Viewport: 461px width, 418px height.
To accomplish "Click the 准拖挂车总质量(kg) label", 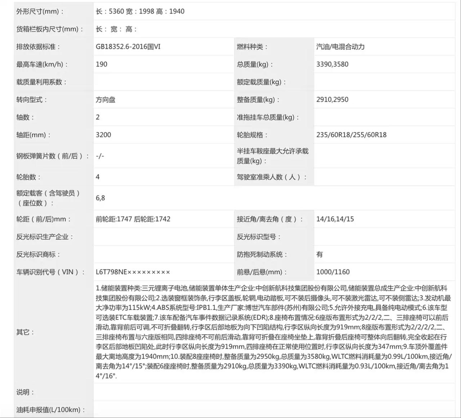I will [268, 117].
